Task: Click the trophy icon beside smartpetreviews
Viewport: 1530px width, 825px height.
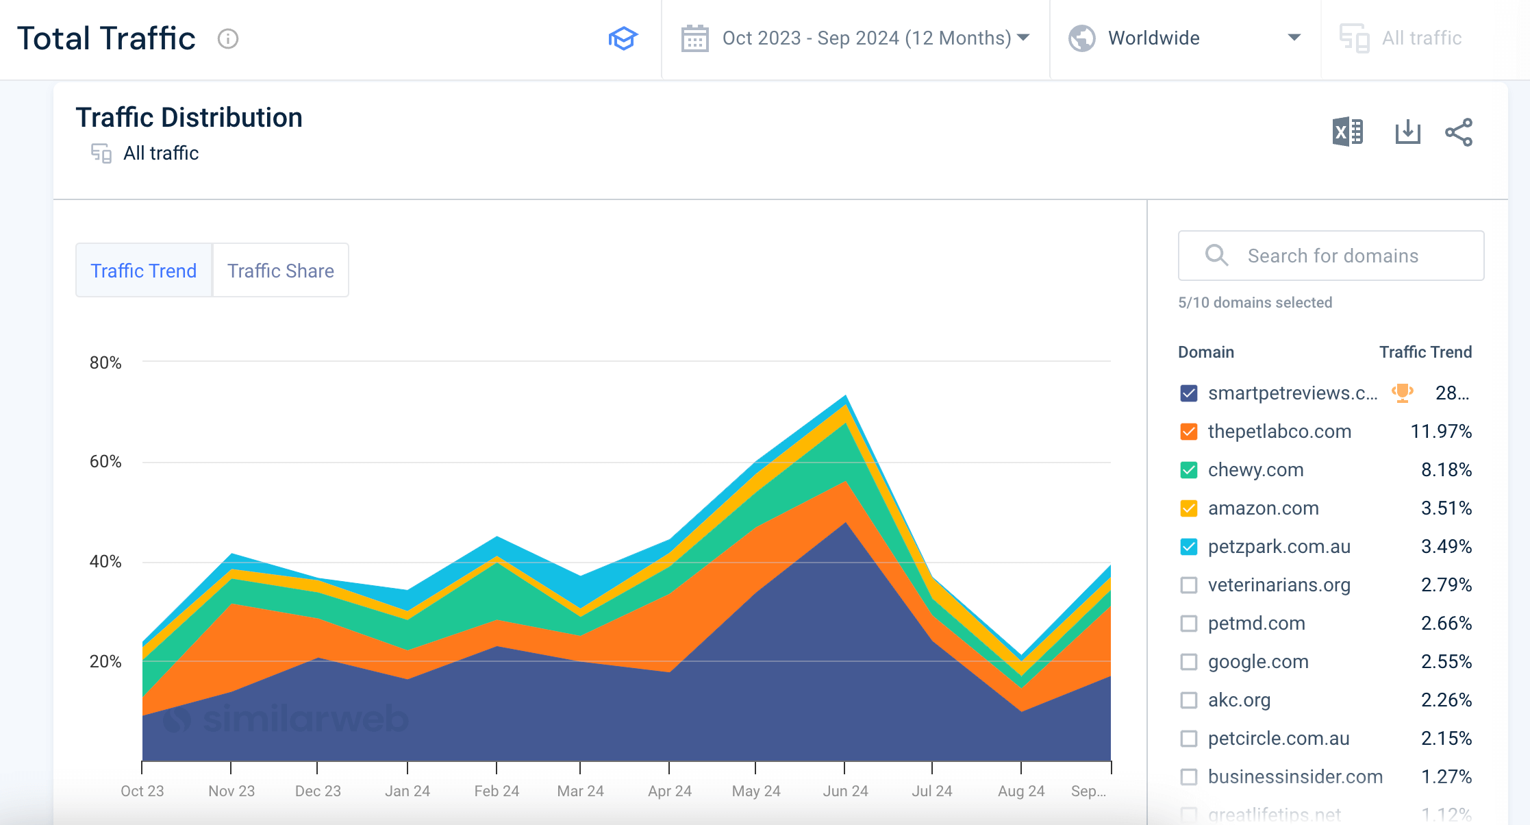Action: pos(1402,393)
